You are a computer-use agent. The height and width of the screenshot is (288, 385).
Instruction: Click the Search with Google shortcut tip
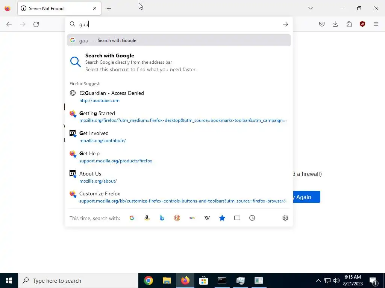pos(179,62)
